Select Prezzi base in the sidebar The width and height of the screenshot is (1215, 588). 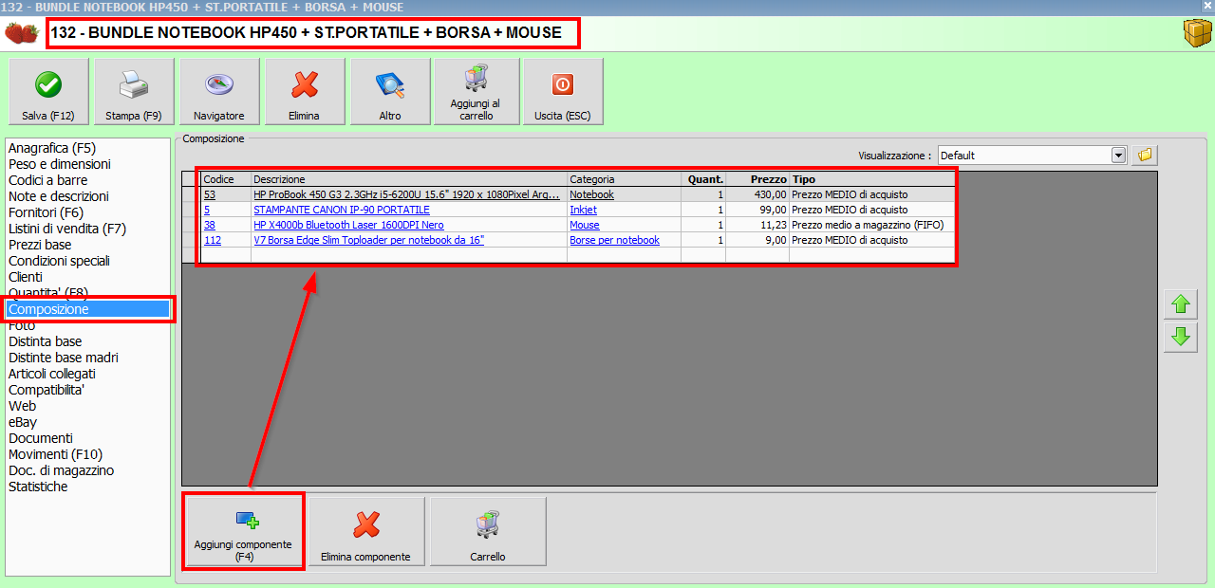coord(40,245)
